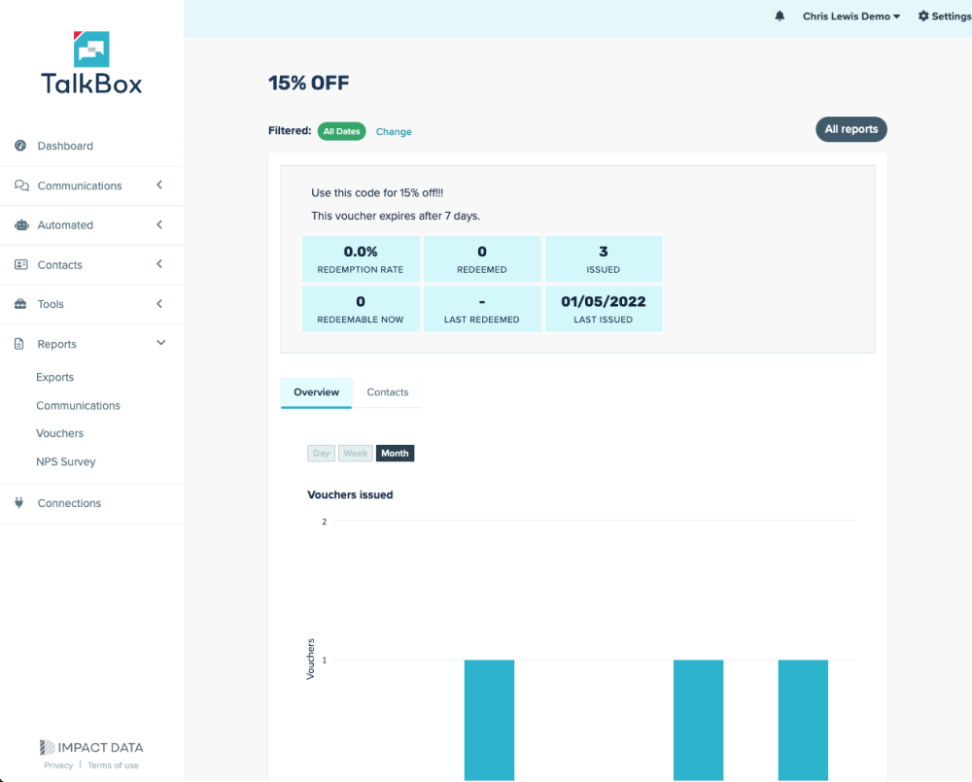Click the TalkBox logo
This screenshot has width=972, height=782.
[91, 62]
